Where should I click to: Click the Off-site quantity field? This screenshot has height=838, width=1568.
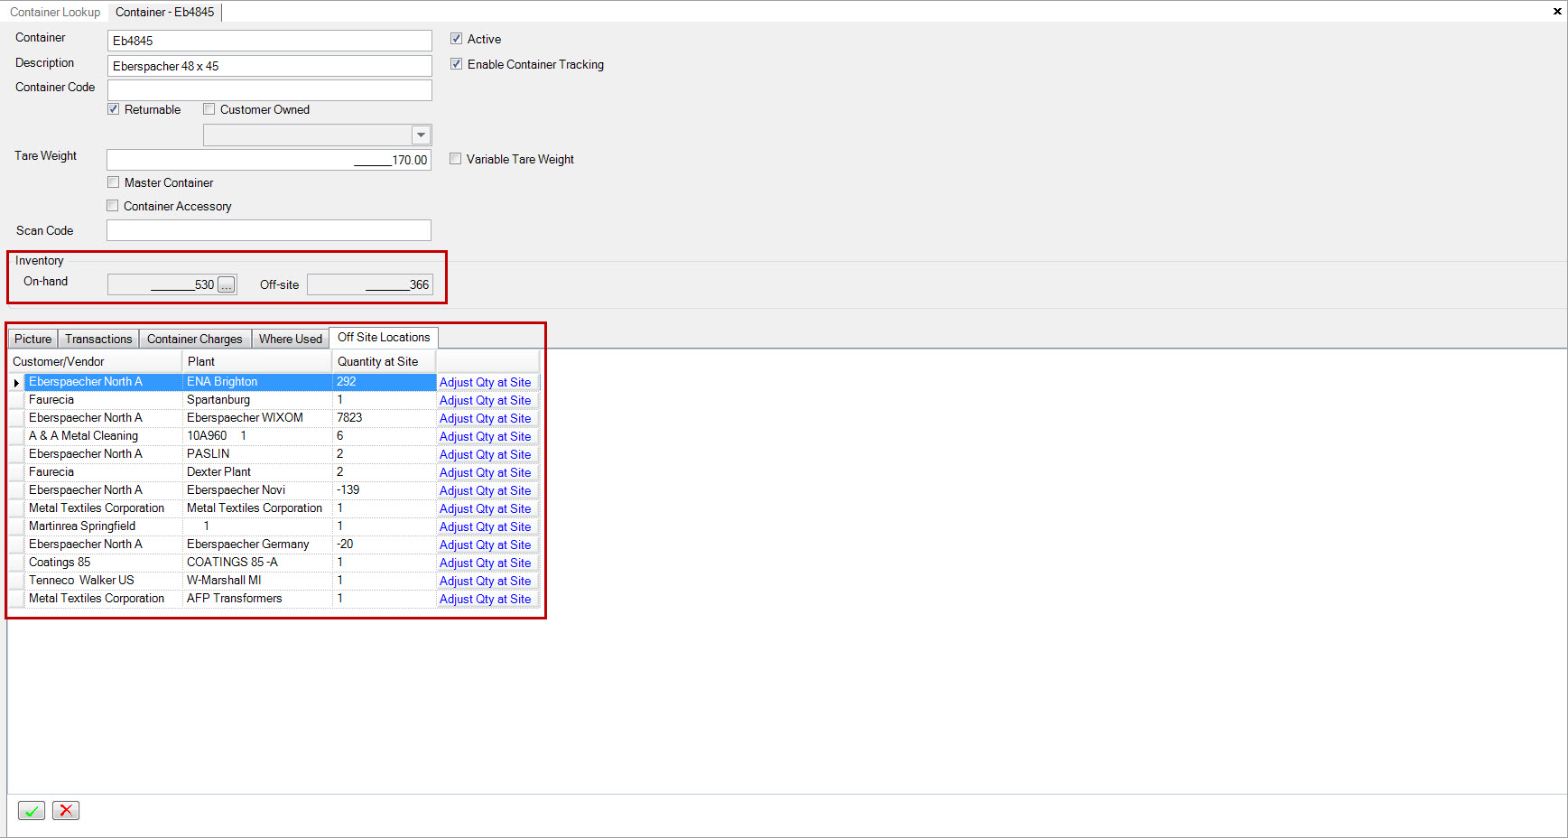(370, 284)
